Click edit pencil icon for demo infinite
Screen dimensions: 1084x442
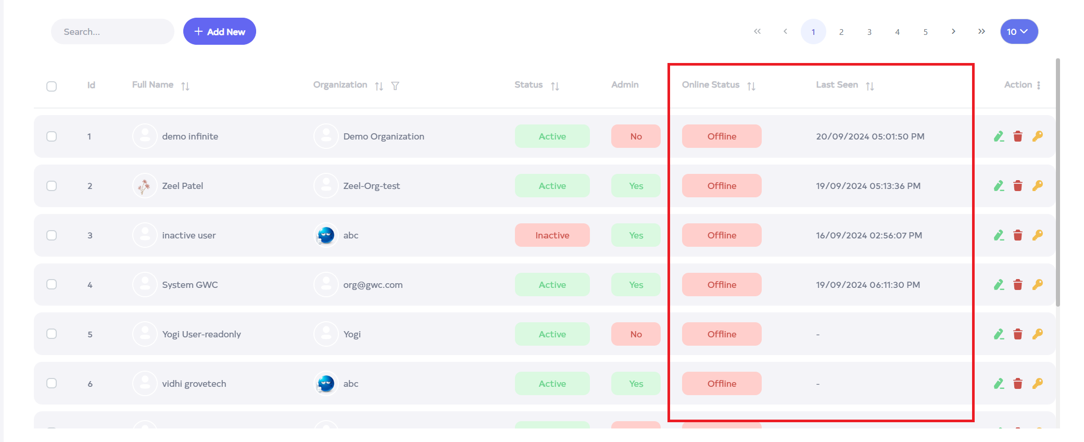click(x=999, y=136)
